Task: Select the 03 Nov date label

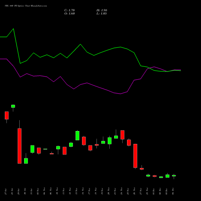Action: point(38,191)
